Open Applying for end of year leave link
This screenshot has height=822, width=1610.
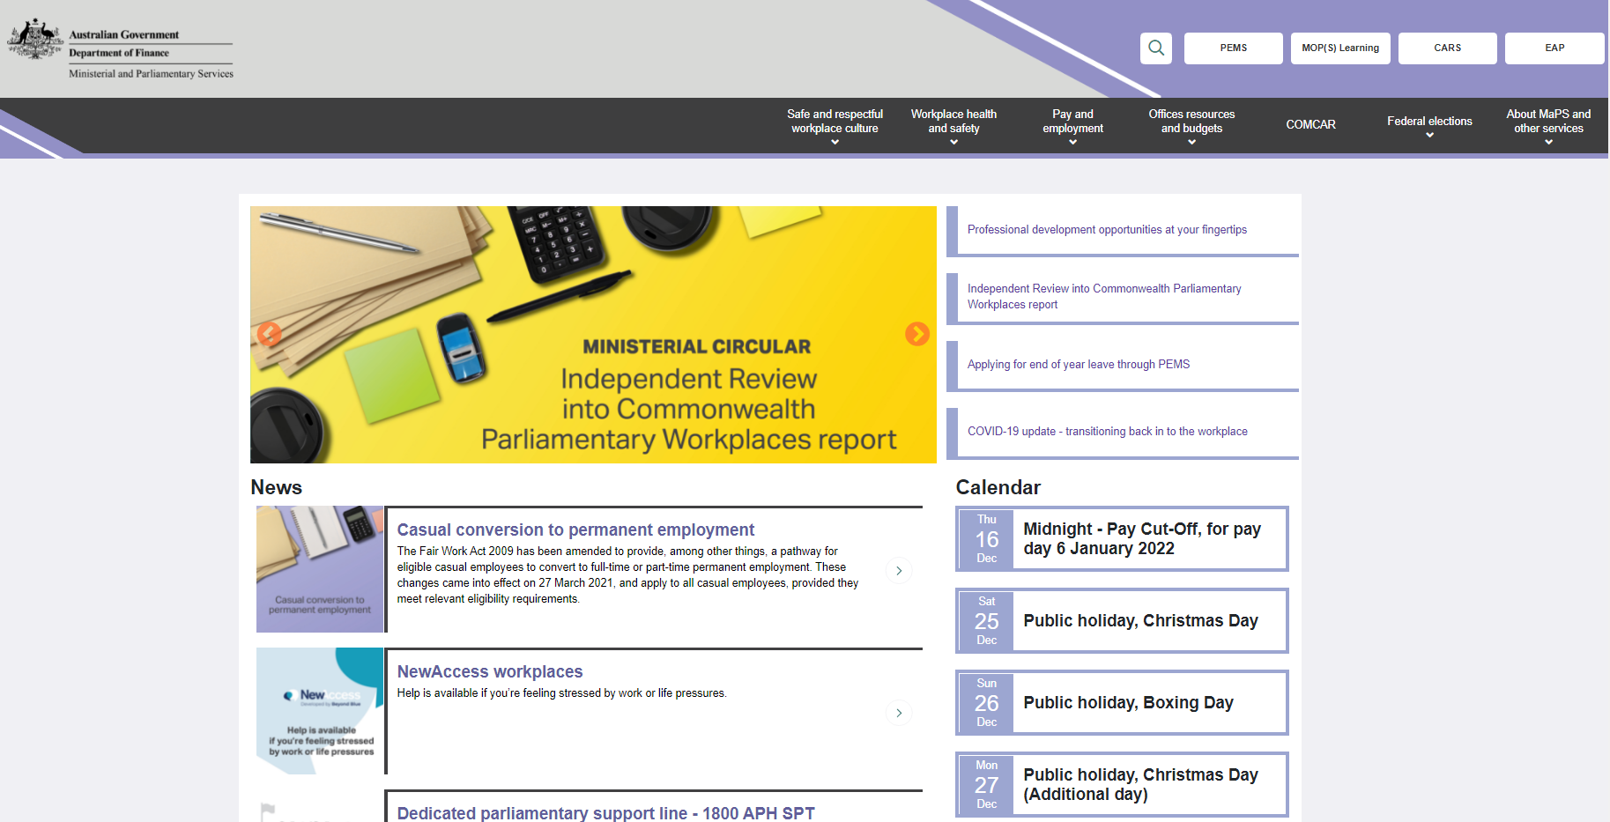[1078, 365]
